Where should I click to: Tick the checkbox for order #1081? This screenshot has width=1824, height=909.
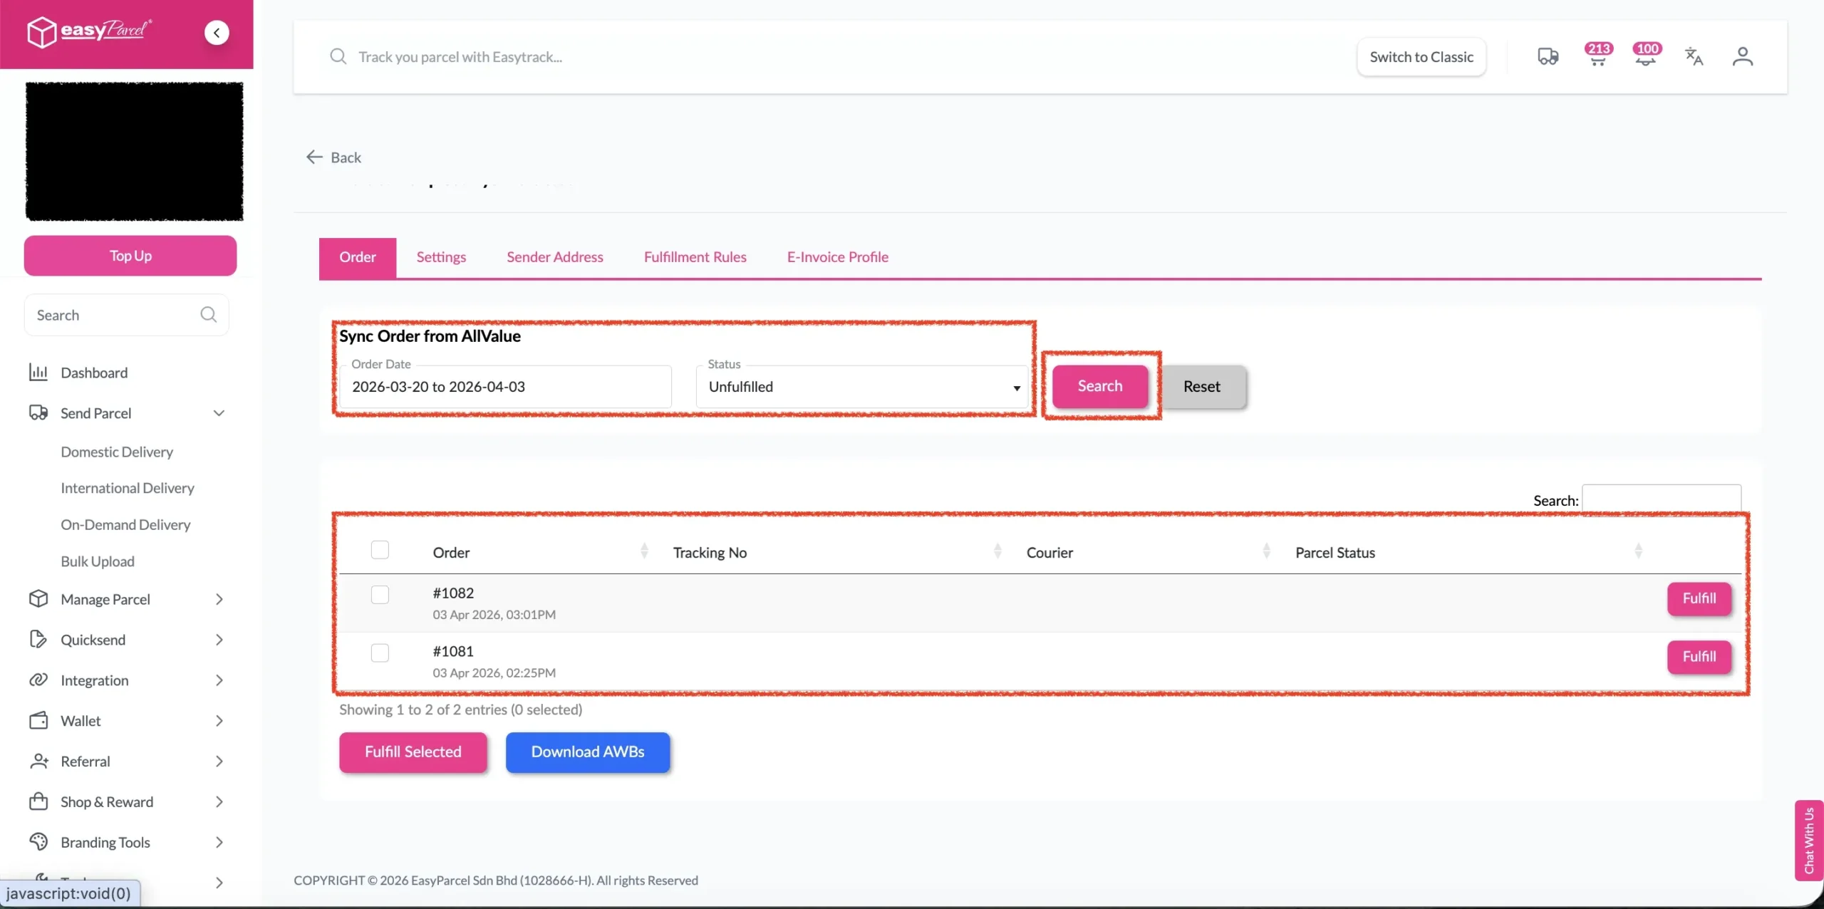(380, 653)
